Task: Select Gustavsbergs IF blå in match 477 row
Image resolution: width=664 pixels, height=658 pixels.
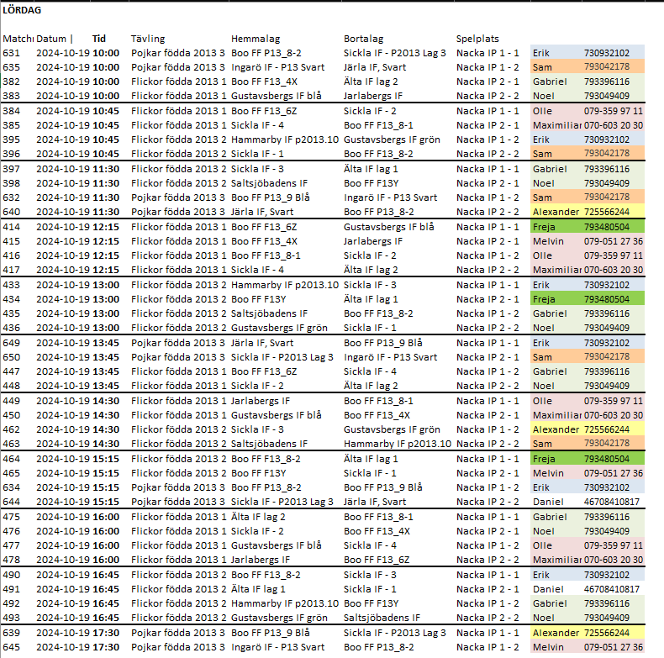Action: click(276, 545)
